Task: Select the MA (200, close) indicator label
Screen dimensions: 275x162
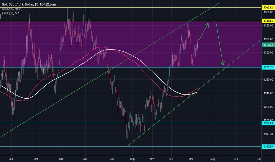Action: [12, 9]
